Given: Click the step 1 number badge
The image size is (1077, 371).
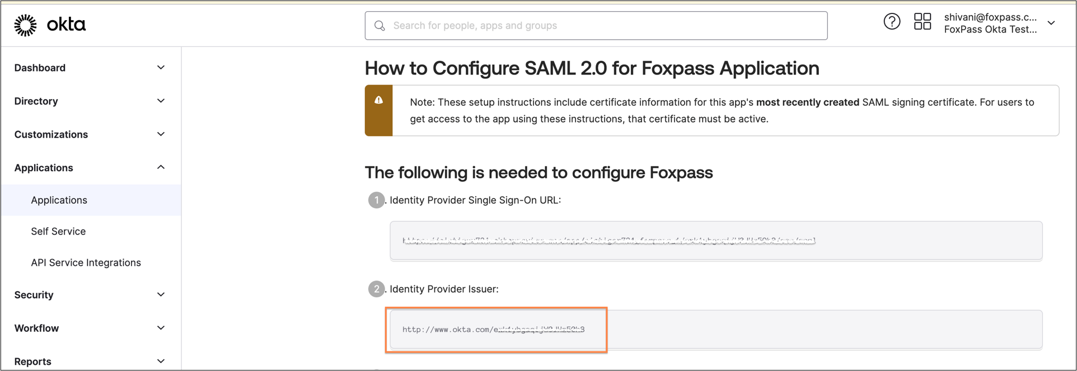Looking at the screenshot, I should pos(376,200).
